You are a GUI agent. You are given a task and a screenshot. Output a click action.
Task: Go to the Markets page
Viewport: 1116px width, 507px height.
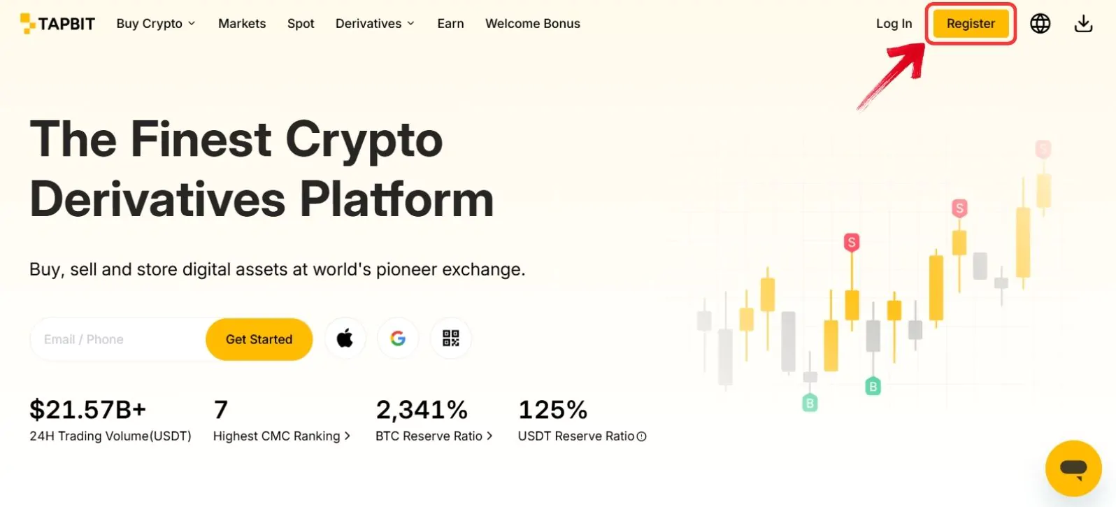pyautogui.click(x=242, y=24)
